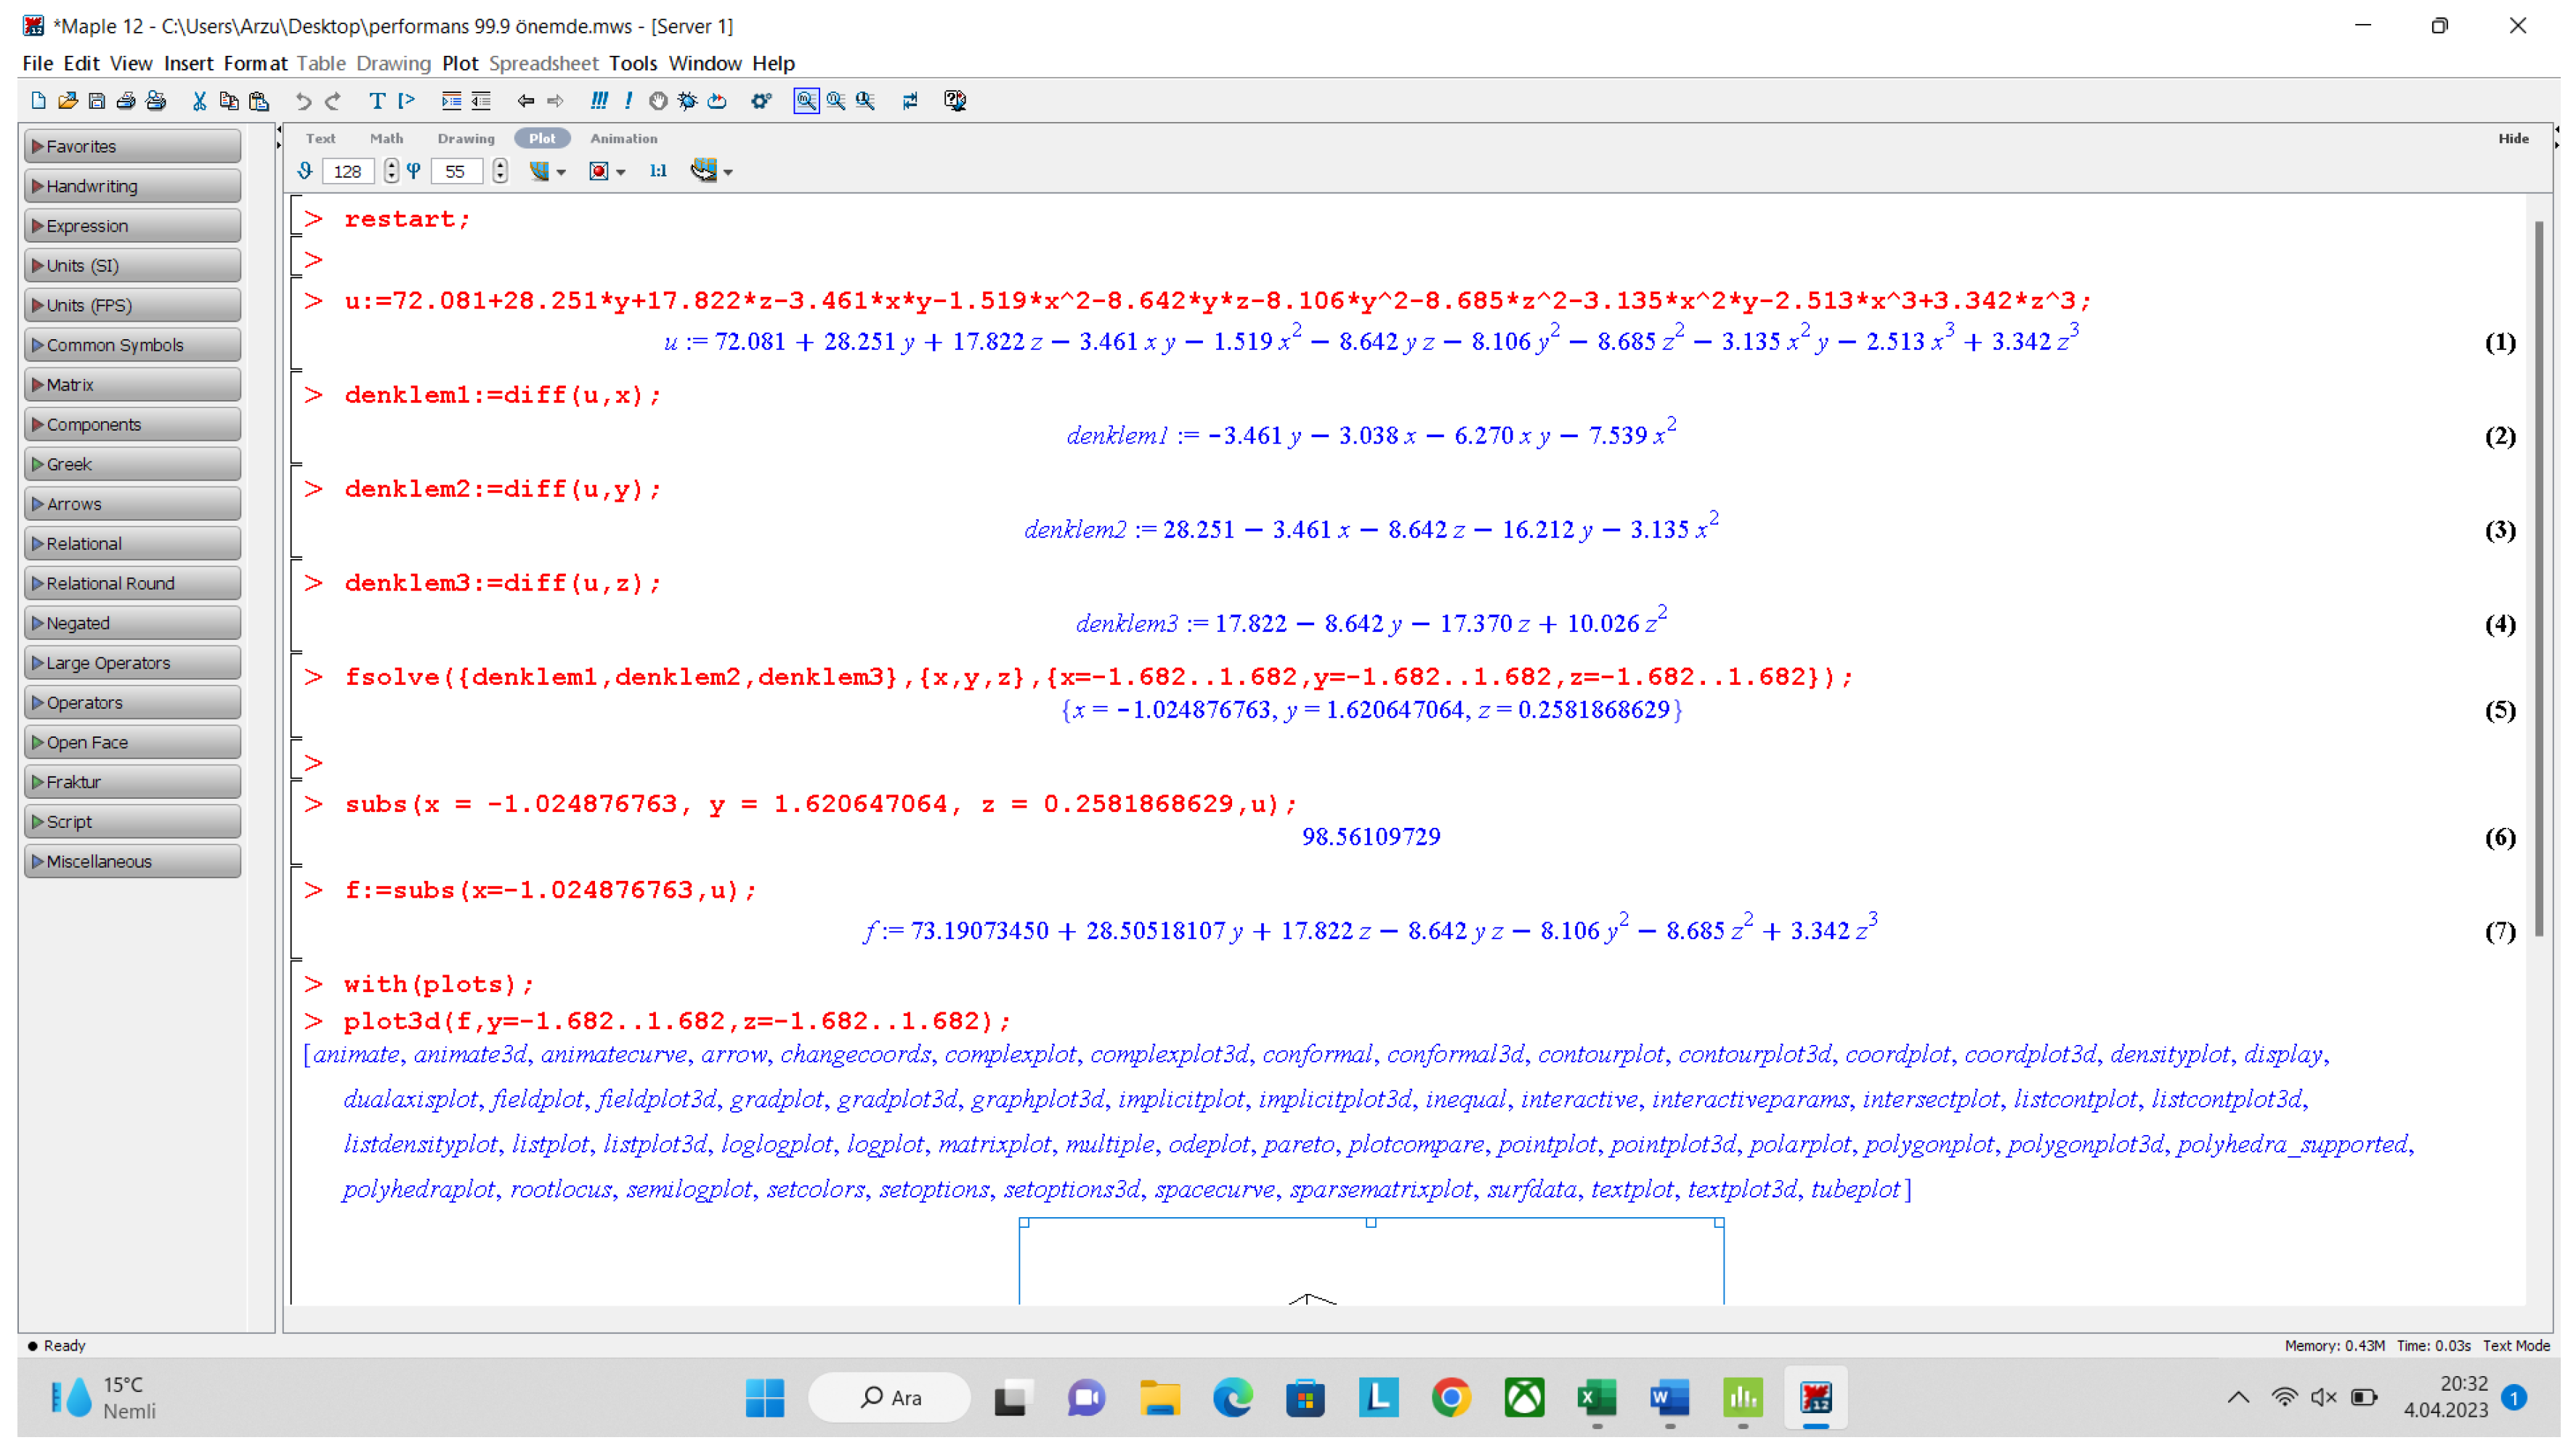The image size is (2576, 1456).
Task: Click the scissors Cut icon
Action: 200,101
